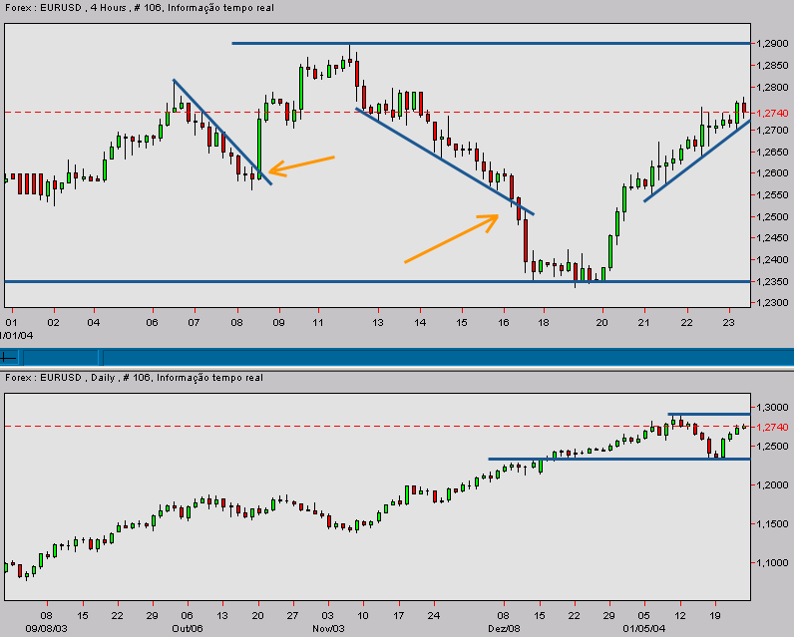The height and width of the screenshot is (637, 794).
Task: Click the 01/05/04 date label on daily chart
Action: (644, 628)
